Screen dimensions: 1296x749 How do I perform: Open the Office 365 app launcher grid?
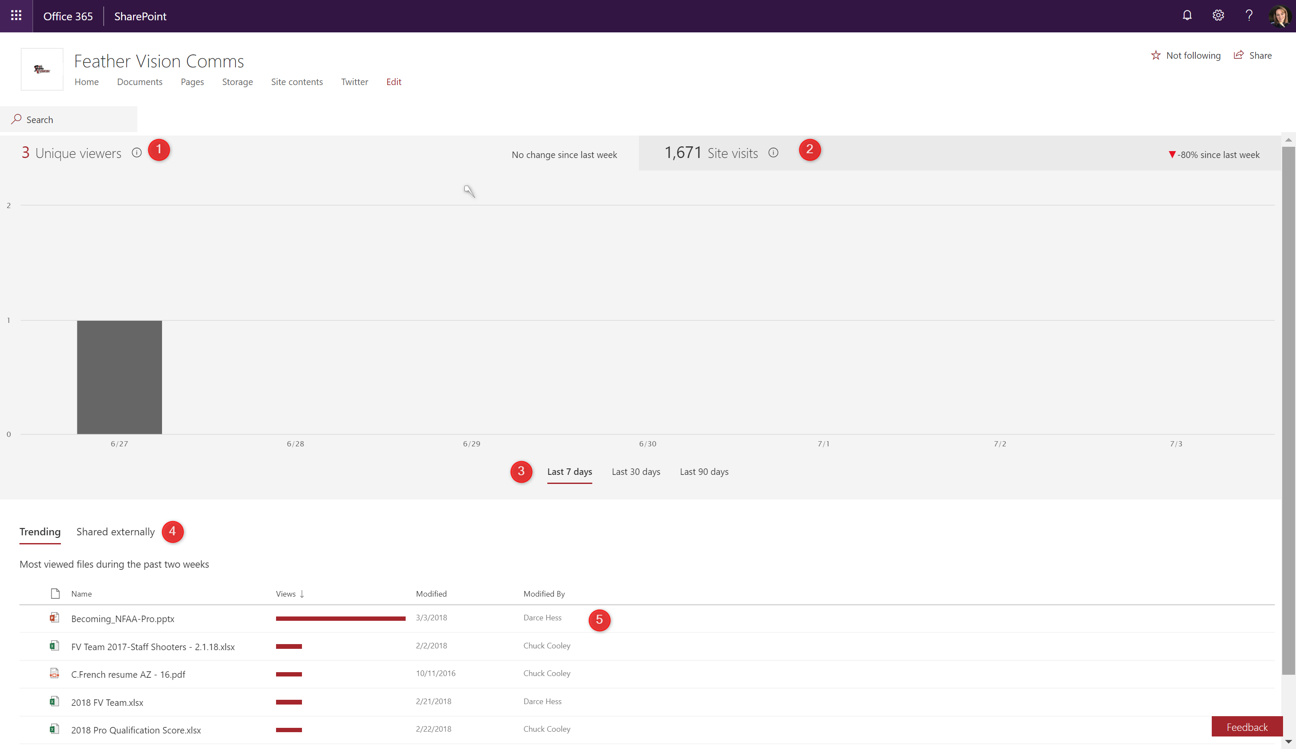pyautogui.click(x=16, y=16)
